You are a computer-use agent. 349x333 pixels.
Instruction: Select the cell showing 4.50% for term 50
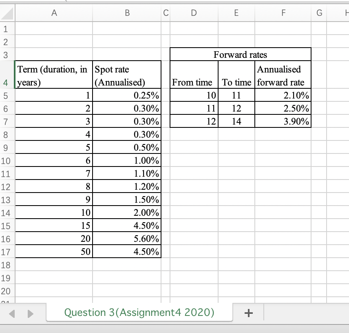point(127,251)
